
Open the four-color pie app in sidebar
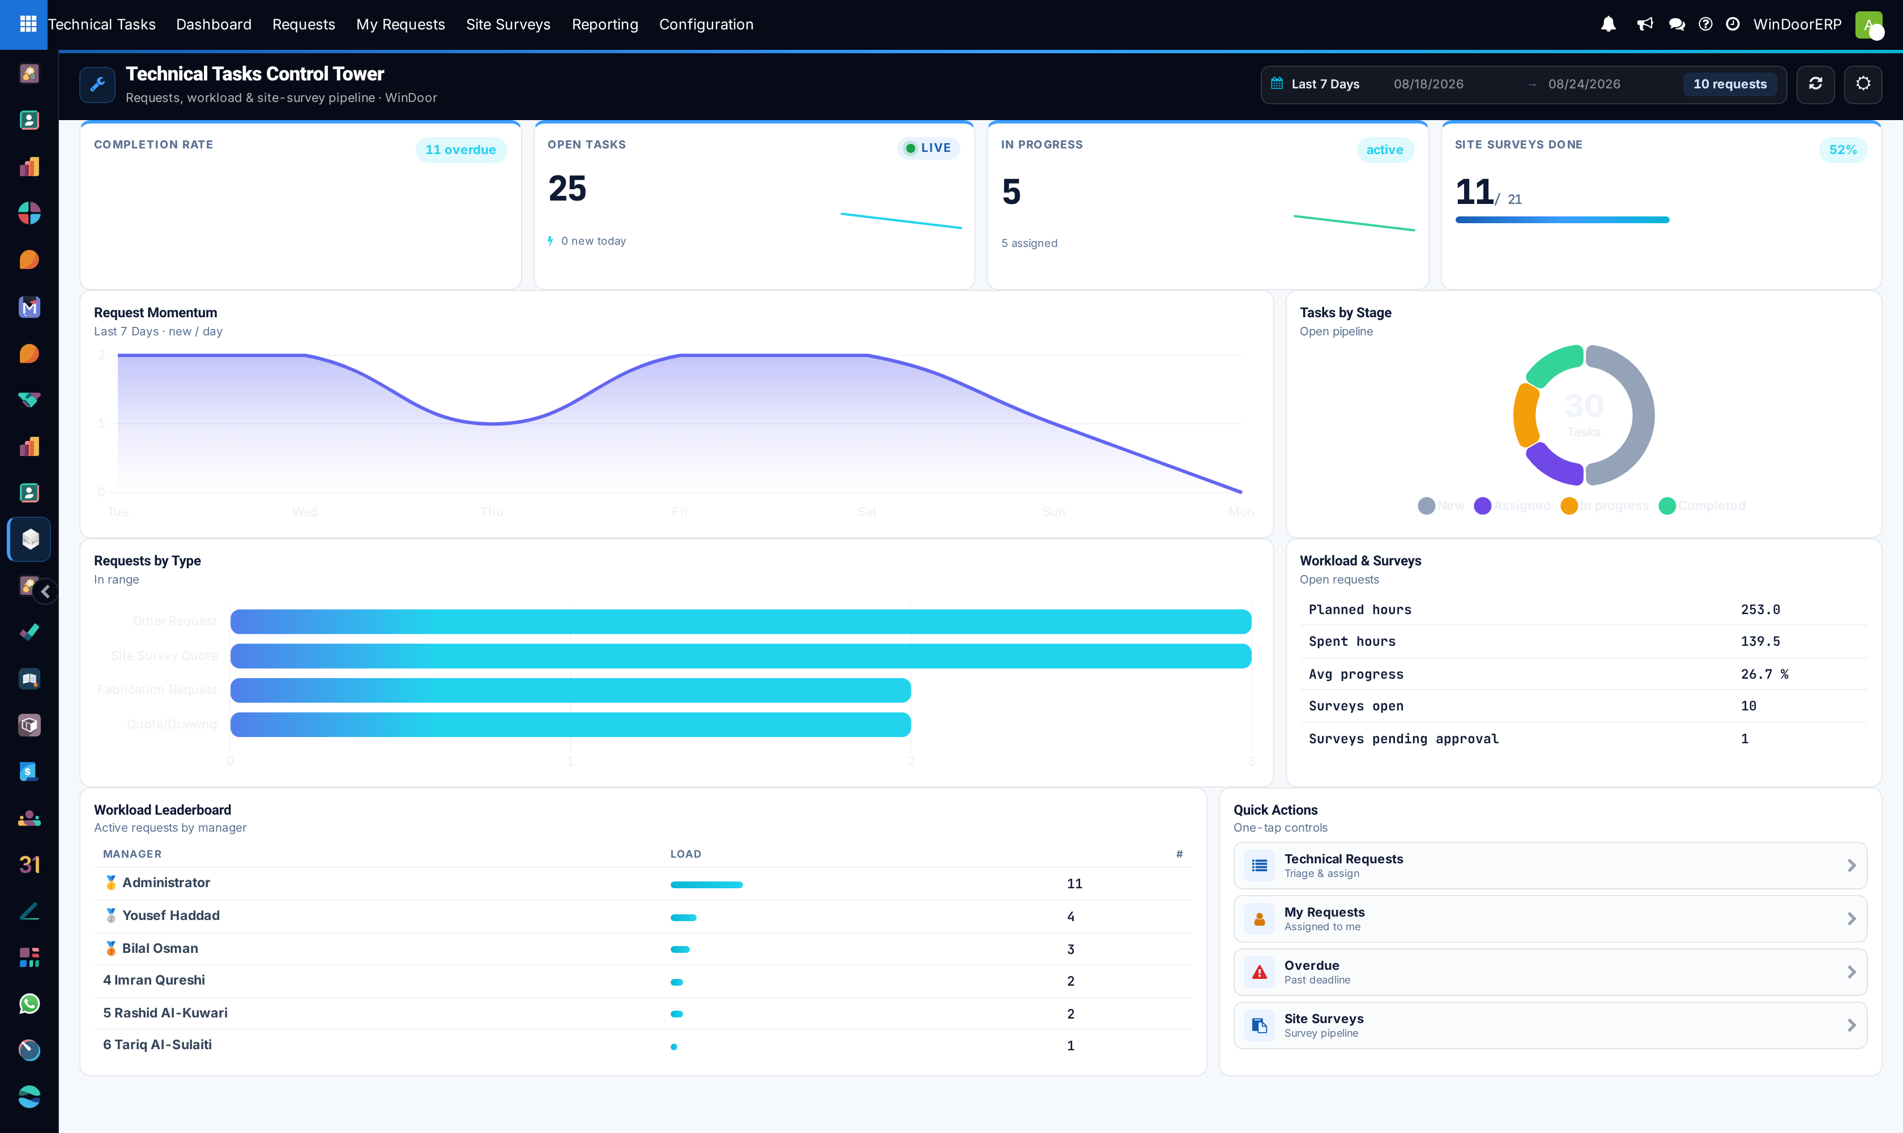pos(29,213)
